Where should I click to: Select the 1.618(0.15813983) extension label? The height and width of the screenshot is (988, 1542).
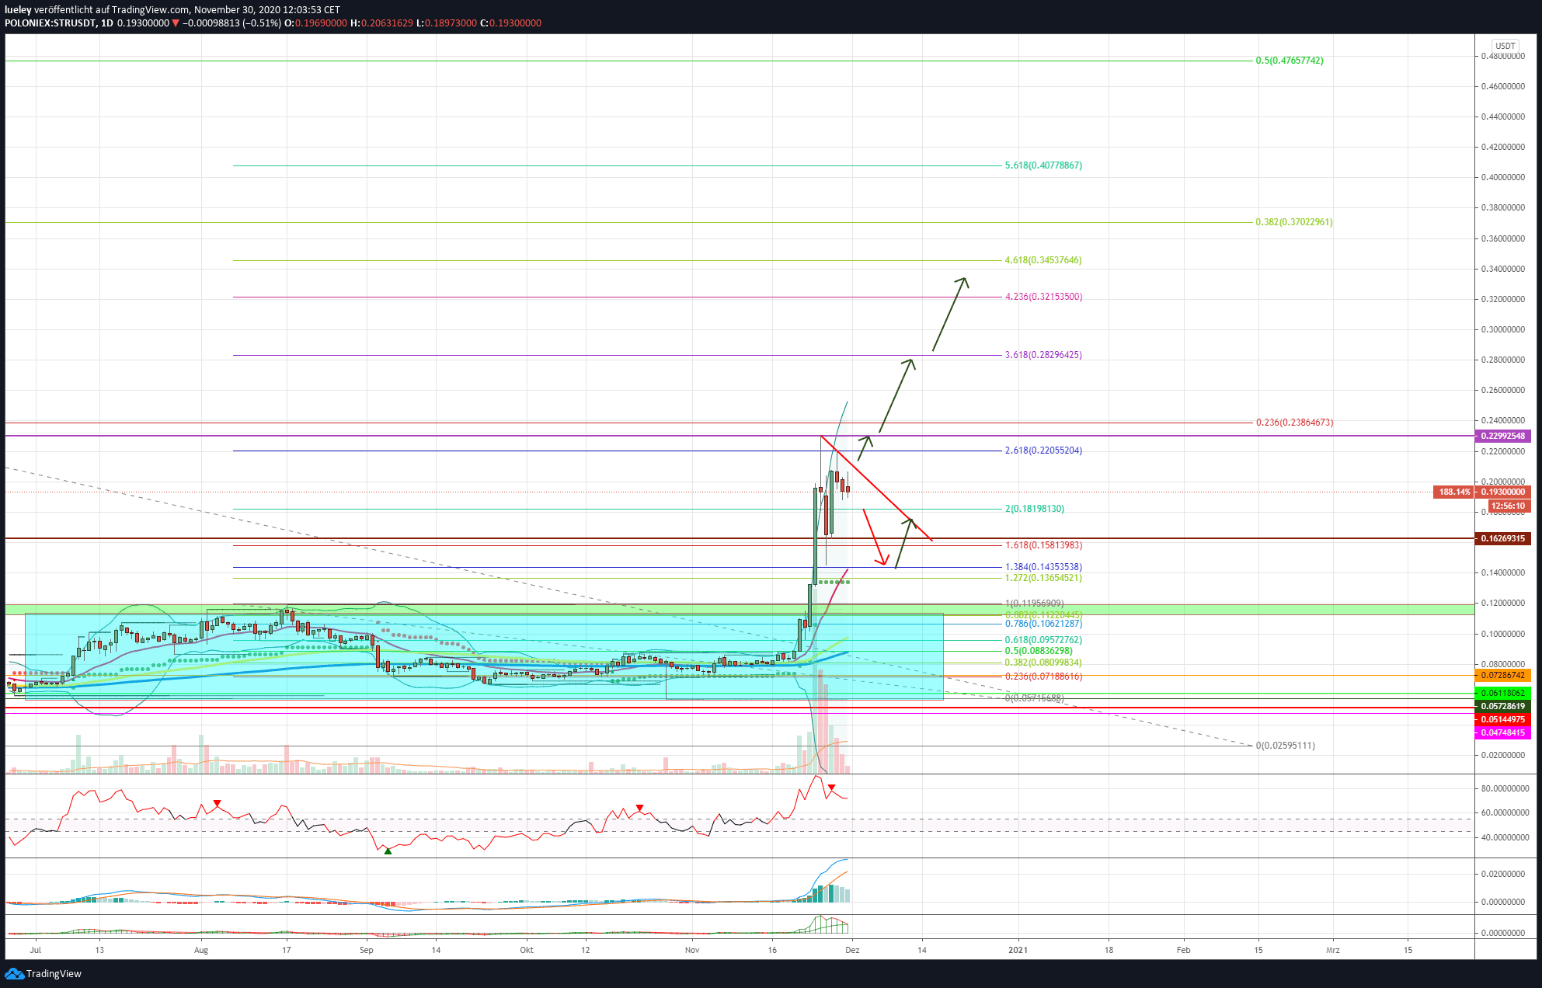[1043, 545]
